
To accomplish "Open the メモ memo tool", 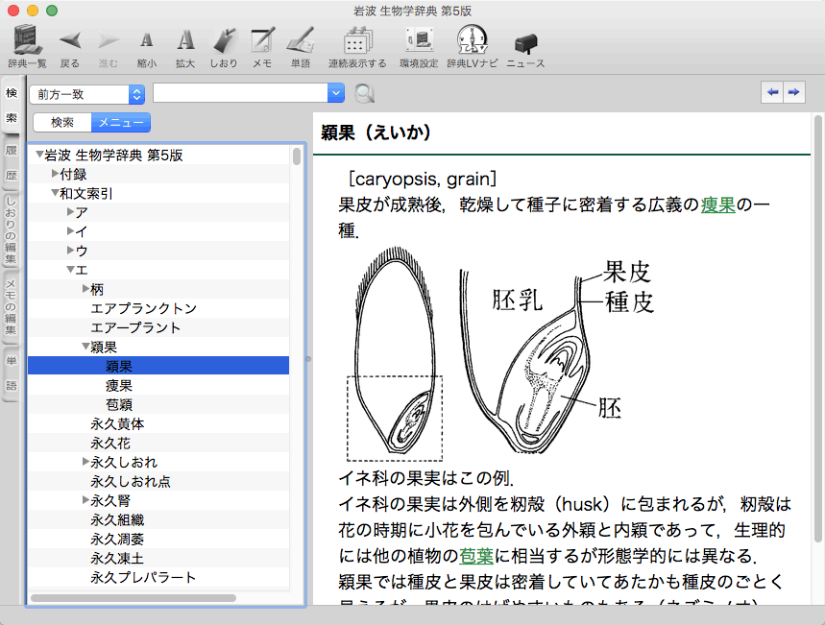I will tap(262, 41).
